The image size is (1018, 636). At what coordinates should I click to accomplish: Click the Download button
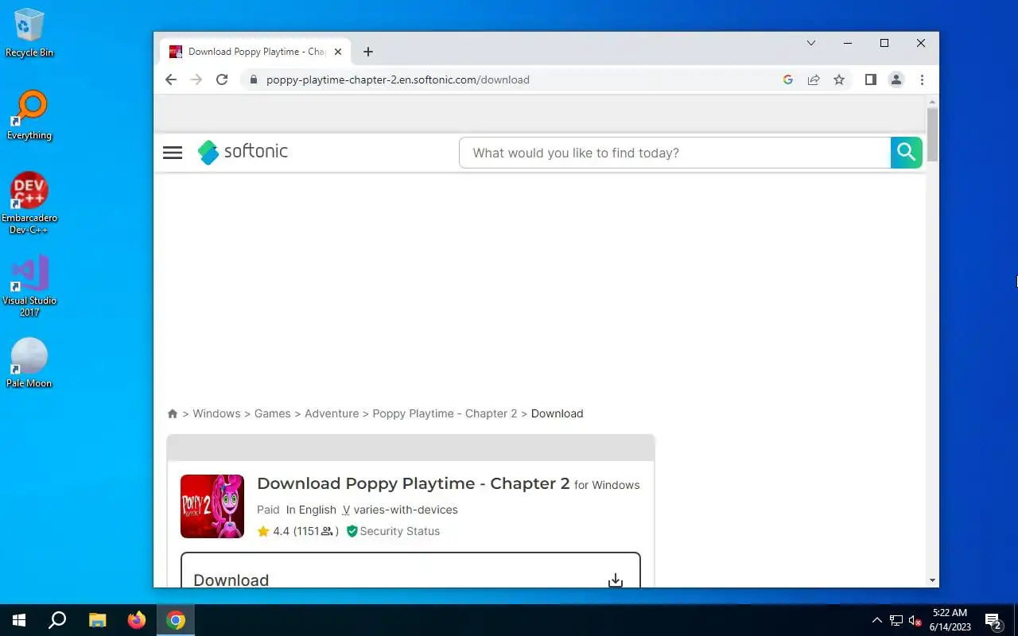(410, 571)
